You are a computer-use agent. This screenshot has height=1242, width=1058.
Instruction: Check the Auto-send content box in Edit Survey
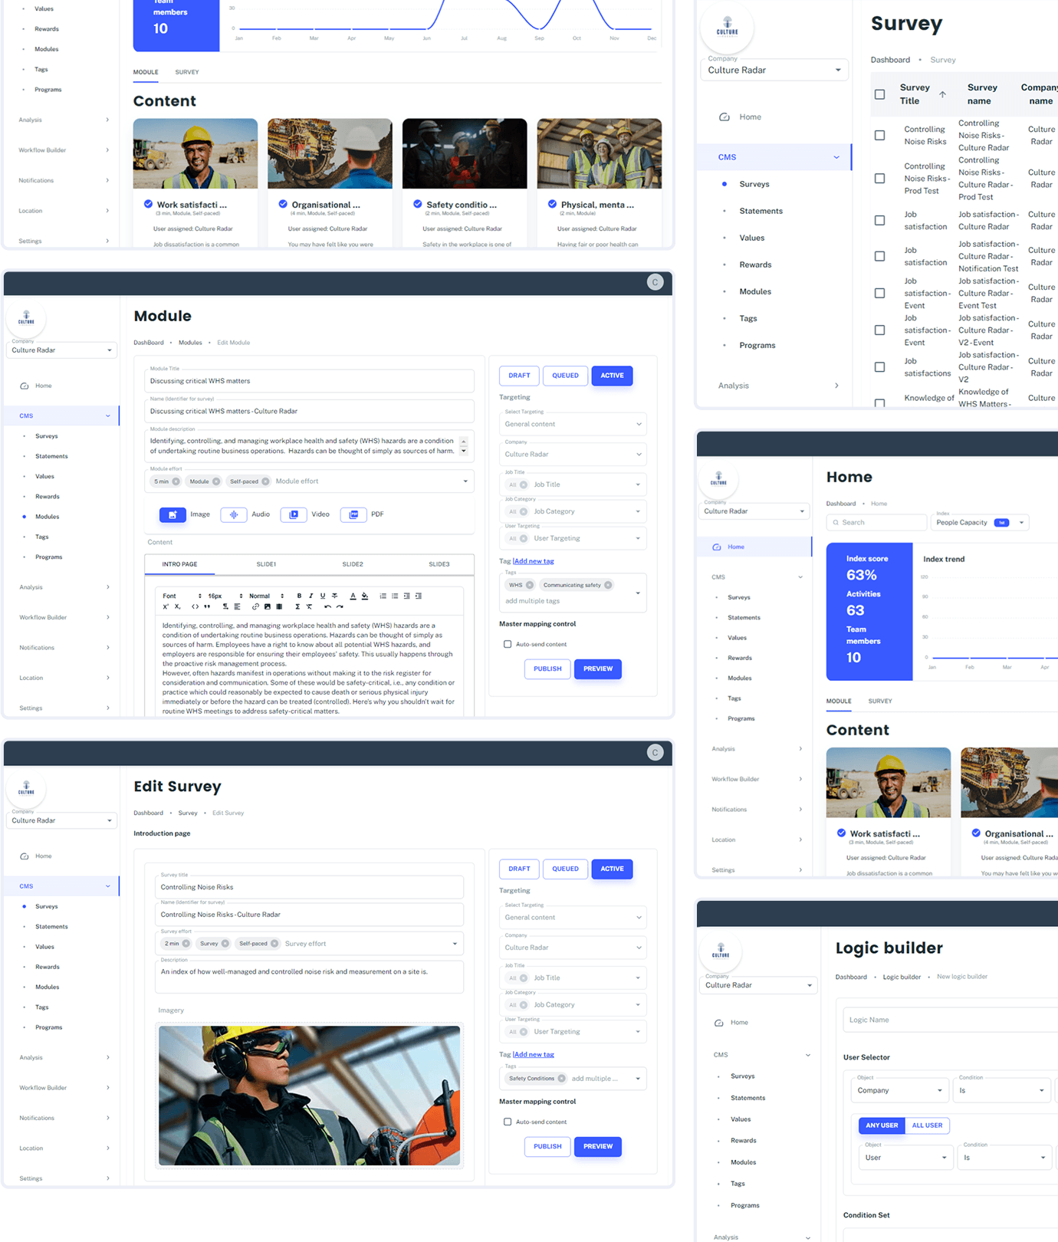click(508, 1122)
